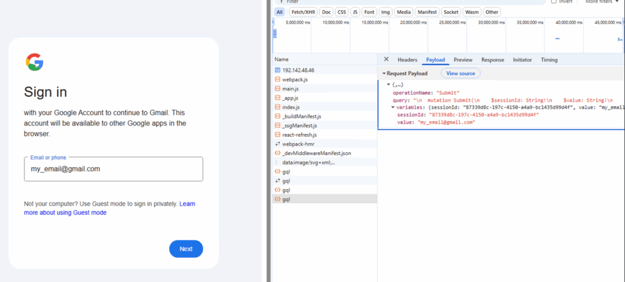Collapse the Request Payload section
Image resolution: width=625 pixels, height=282 pixels.
384,73
